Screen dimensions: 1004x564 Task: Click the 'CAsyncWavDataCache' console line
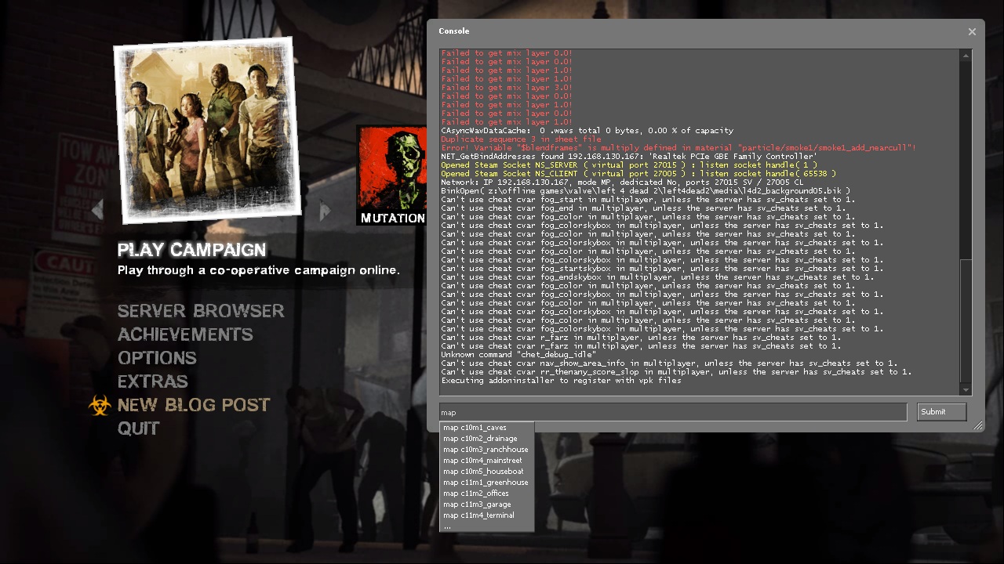[587, 131]
